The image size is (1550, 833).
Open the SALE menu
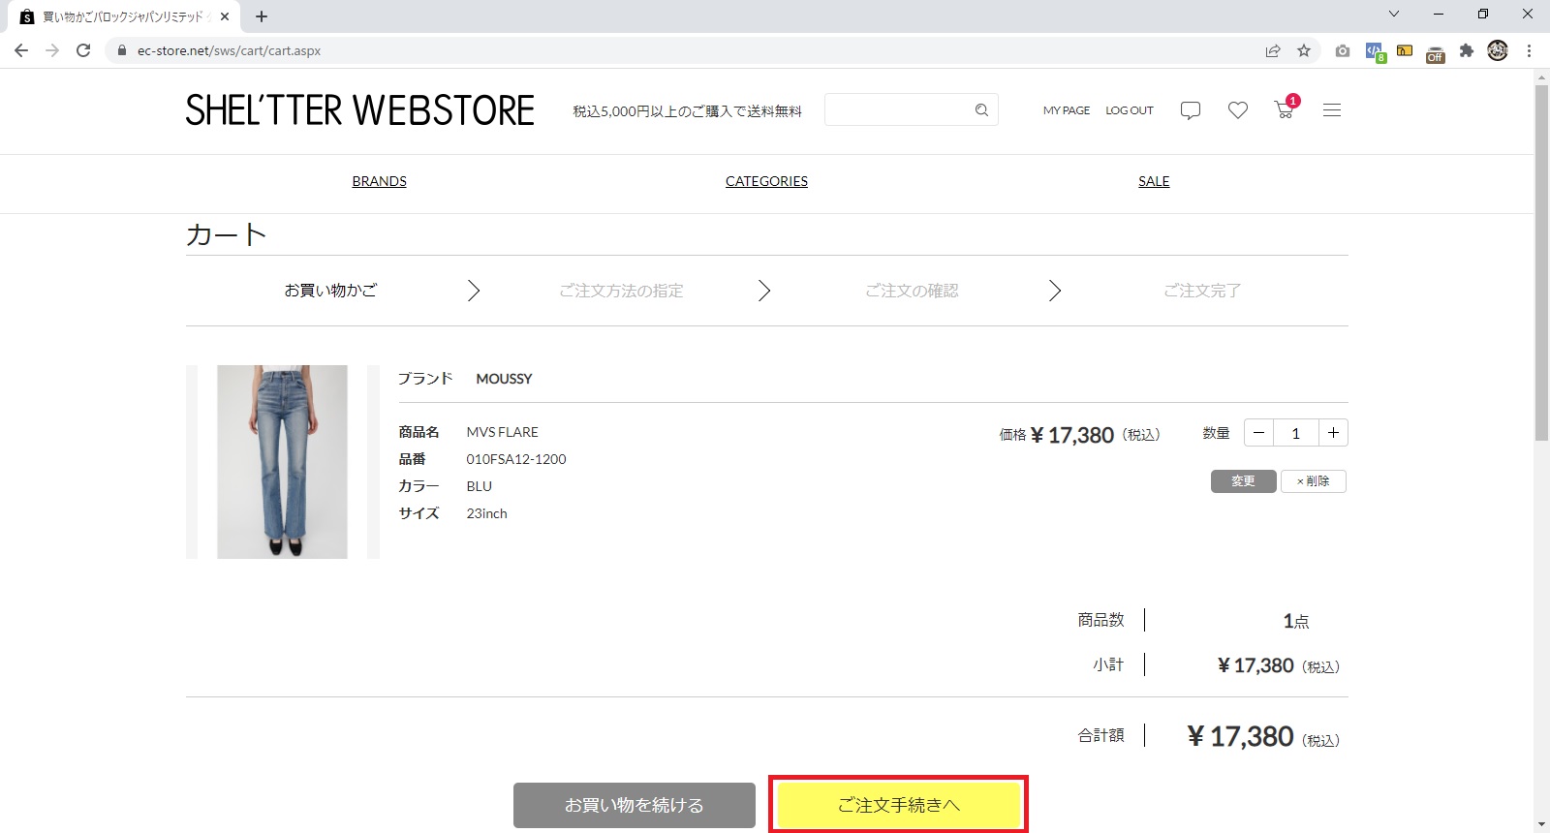point(1154,181)
